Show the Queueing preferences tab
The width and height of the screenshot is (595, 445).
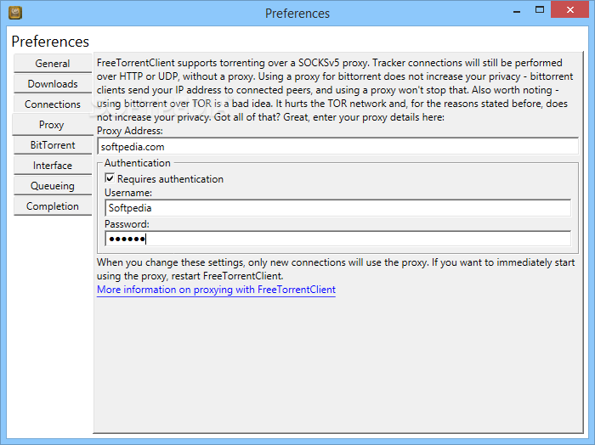(53, 186)
